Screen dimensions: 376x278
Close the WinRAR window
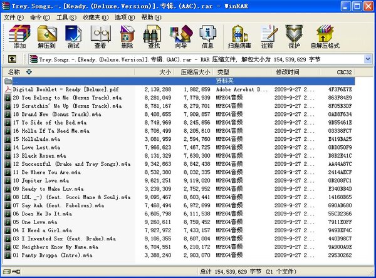pyautogui.click(x=368, y=6)
